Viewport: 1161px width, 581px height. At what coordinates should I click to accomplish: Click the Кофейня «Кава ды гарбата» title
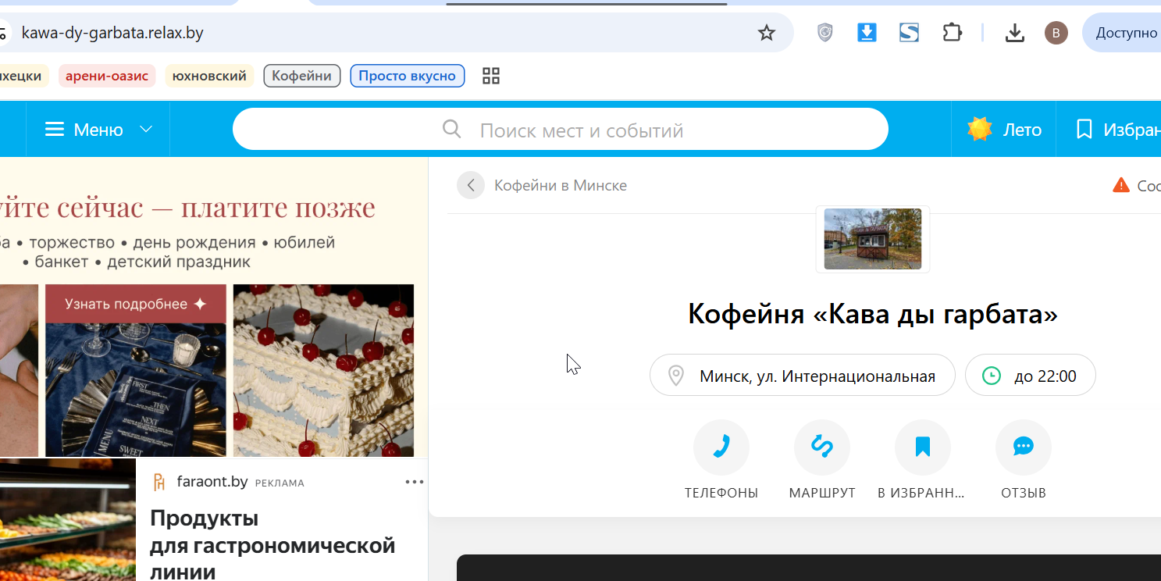tap(873, 314)
